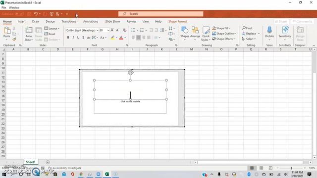Click the numbered list icon
The width and height of the screenshot is (317, 178).
tap(142, 30)
